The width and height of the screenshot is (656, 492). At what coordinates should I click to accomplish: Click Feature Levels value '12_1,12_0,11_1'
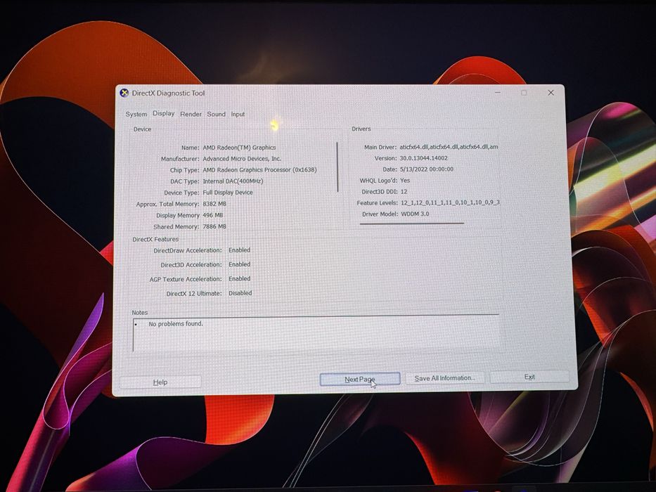450,202
